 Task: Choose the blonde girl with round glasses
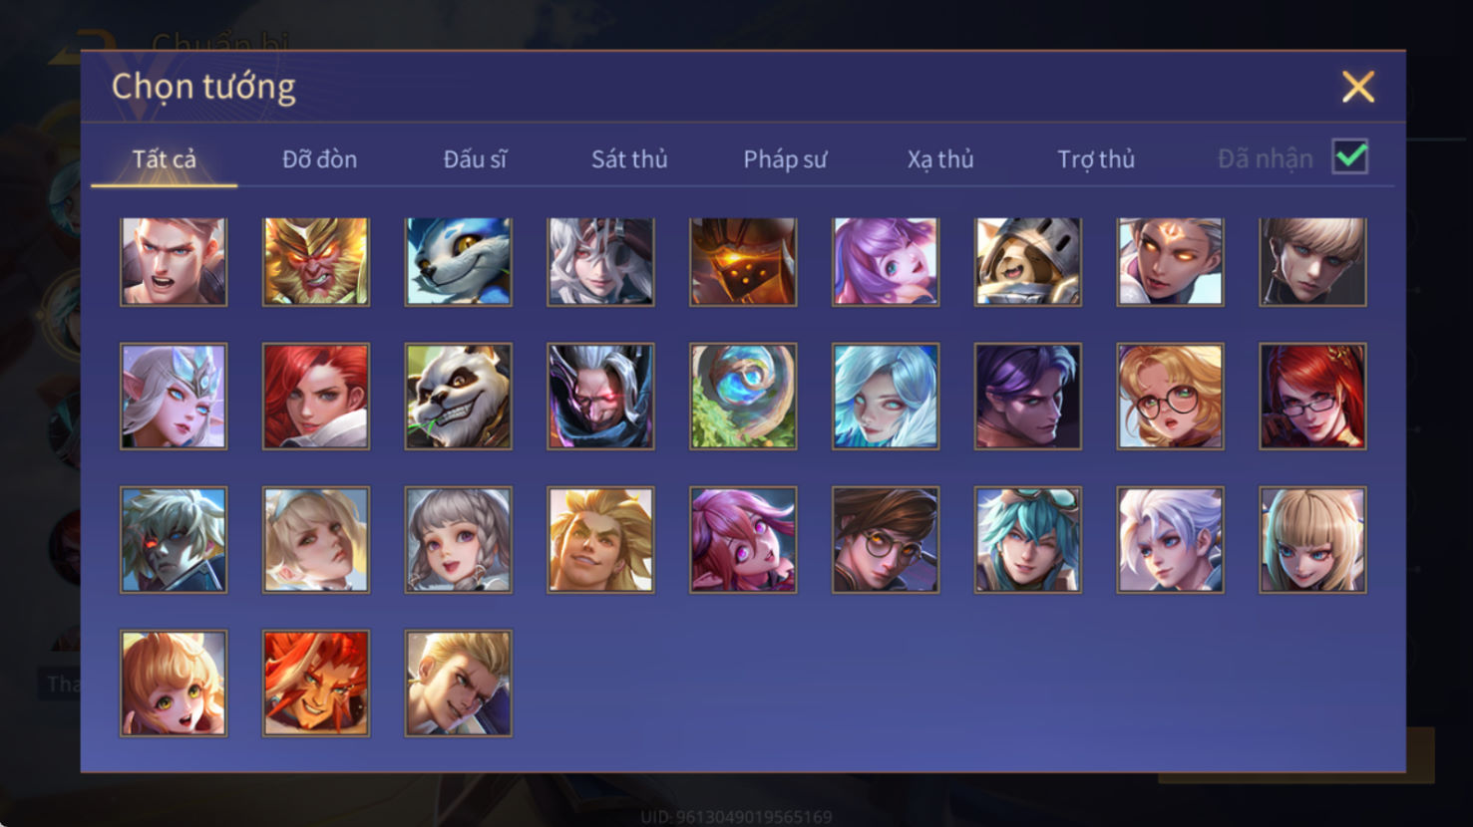pyautogui.click(x=1171, y=397)
